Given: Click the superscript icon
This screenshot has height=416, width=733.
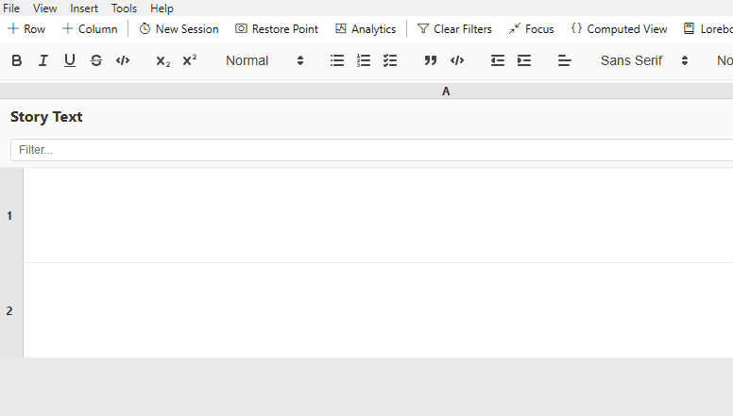Looking at the screenshot, I should 190,60.
